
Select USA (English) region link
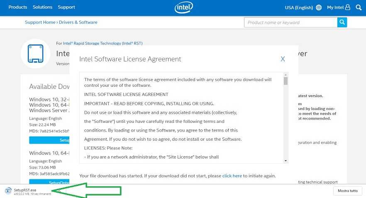click(x=299, y=7)
